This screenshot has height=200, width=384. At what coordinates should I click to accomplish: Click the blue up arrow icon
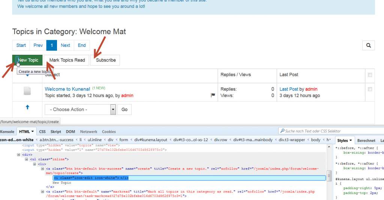tap(27, 107)
